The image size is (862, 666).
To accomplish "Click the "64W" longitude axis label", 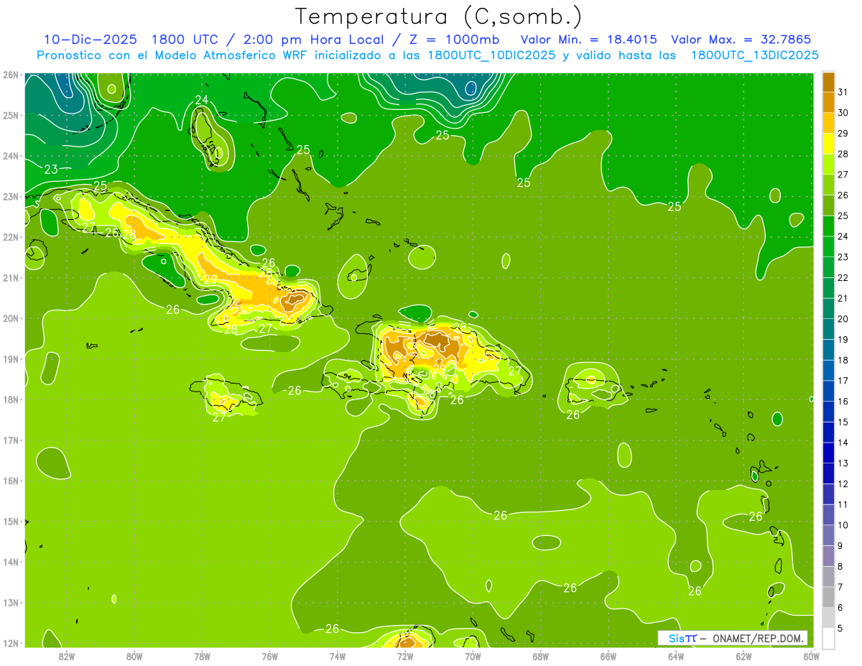I will (676, 657).
